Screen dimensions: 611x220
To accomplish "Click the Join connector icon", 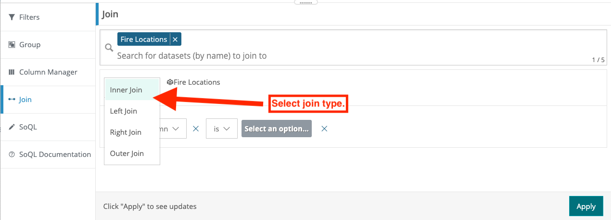I will [12, 100].
